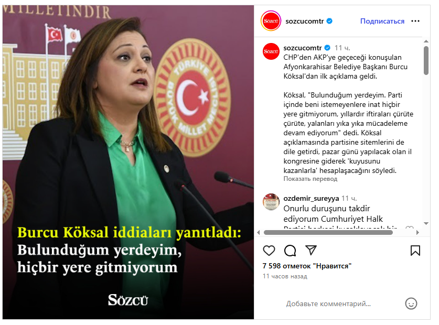Screen dimensions: 439x325
Task: Click the horizontal scrollbar thumb
Action: point(328,232)
